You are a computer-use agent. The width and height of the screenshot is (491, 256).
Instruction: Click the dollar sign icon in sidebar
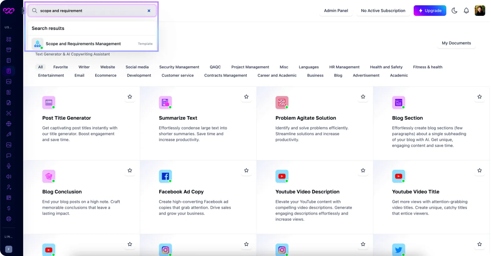point(9,208)
